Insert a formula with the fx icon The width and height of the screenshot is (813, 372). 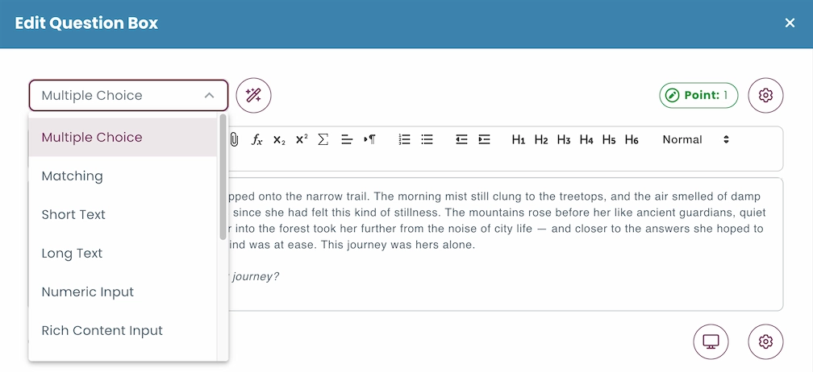[x=256, y=139]
